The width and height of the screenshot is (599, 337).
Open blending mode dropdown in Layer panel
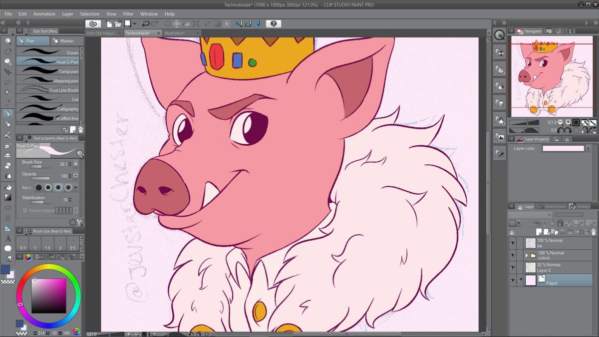tap(530, 215)
